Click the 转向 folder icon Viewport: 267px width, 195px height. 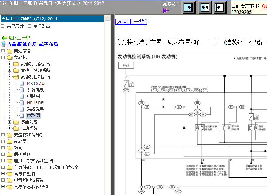pyautogui.click(x=9, y=148)
